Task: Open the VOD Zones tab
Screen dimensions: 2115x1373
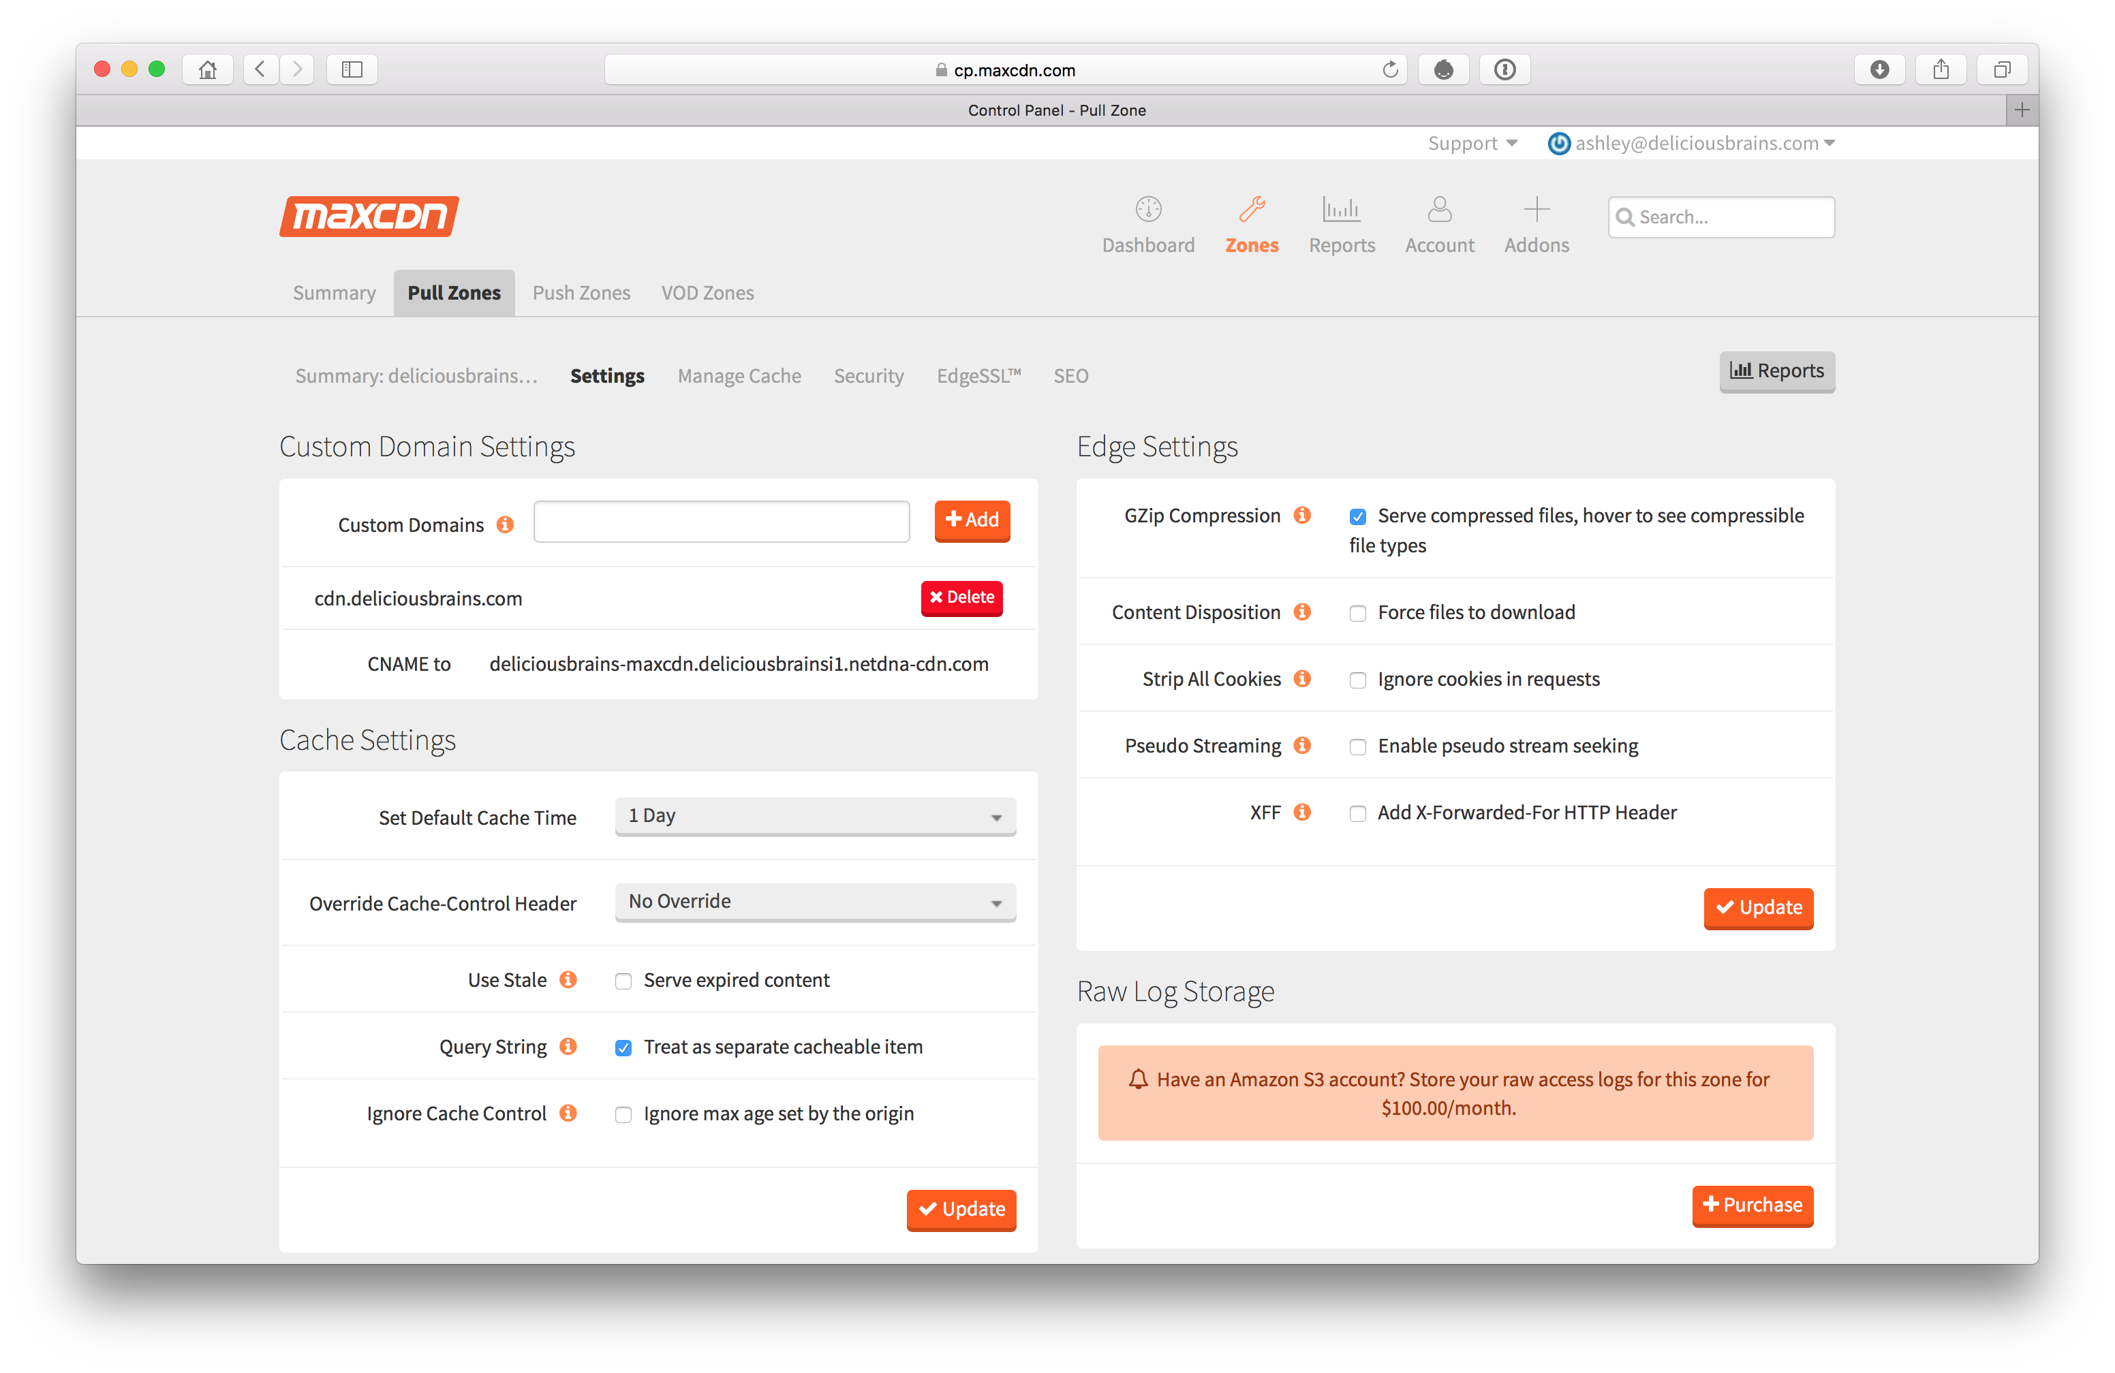Action: click(707, 292)
